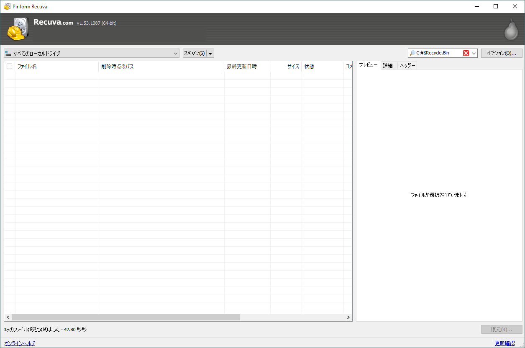Open the filter path dropdown chevron
This screenshot has width=525, height=348.
[474, 53]
